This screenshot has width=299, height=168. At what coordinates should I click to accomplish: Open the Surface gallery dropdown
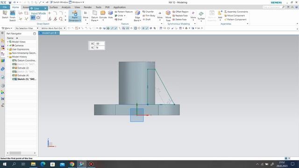coord(201,21)
